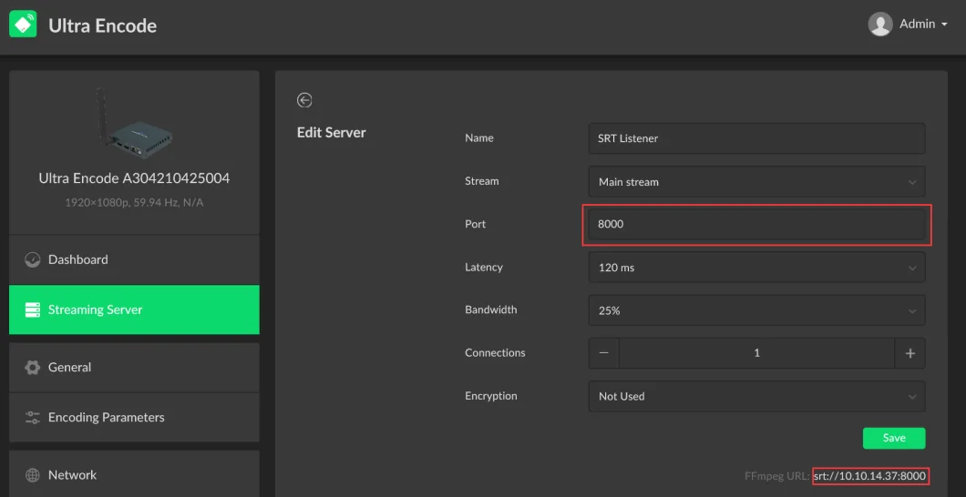Screen dimensions: 966x497
Task: Open the Latency dropdown showing 120 ms
Action: (x=756, y=268)
